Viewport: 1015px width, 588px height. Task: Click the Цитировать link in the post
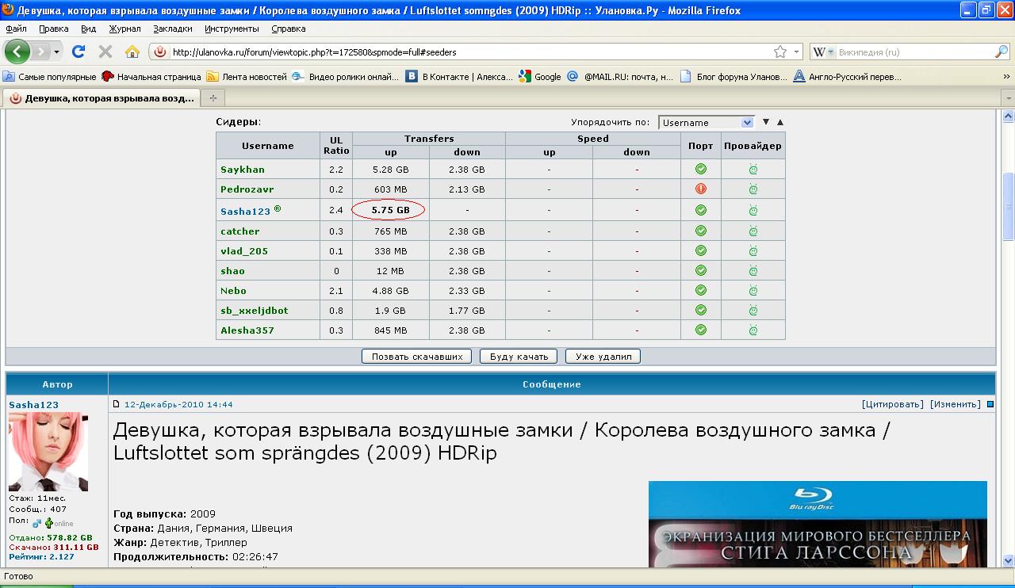coord(892,404)
